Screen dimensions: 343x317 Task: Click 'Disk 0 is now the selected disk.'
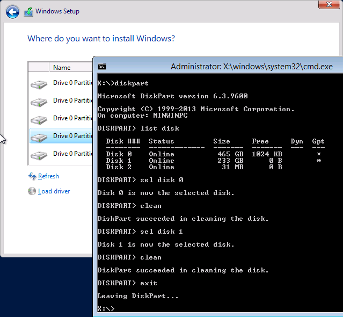click(x=166, y=193)
